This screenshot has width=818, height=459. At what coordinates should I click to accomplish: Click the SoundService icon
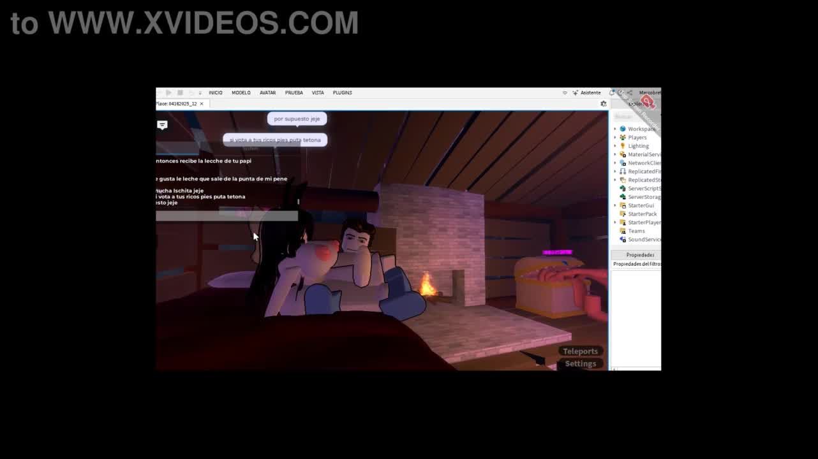coord(623,240)
